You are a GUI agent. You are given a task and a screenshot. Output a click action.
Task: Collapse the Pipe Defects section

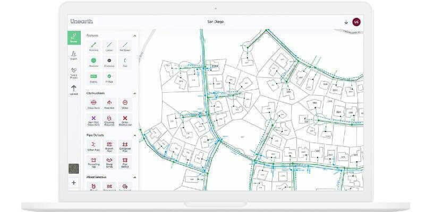point(135,135)
